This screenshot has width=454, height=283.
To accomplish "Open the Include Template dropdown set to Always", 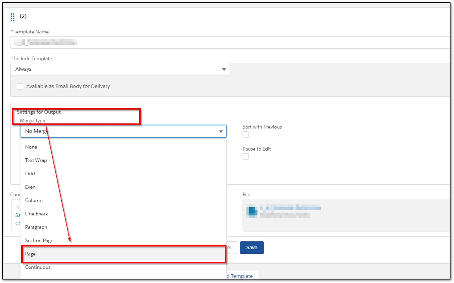I will tap(120, 69).
